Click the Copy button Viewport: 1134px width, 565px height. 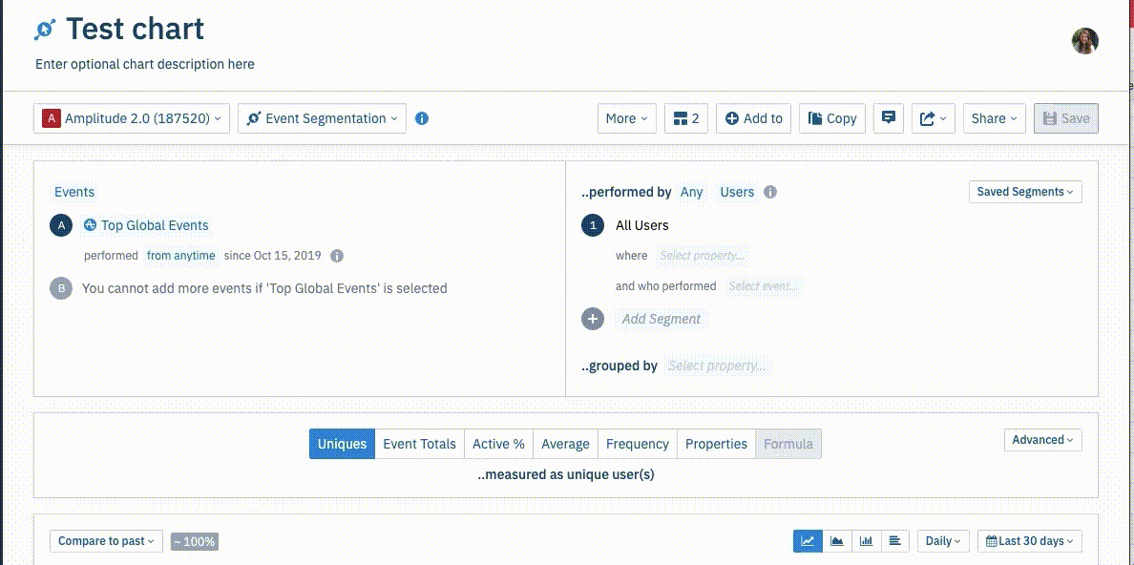click(x=832, y=118)
